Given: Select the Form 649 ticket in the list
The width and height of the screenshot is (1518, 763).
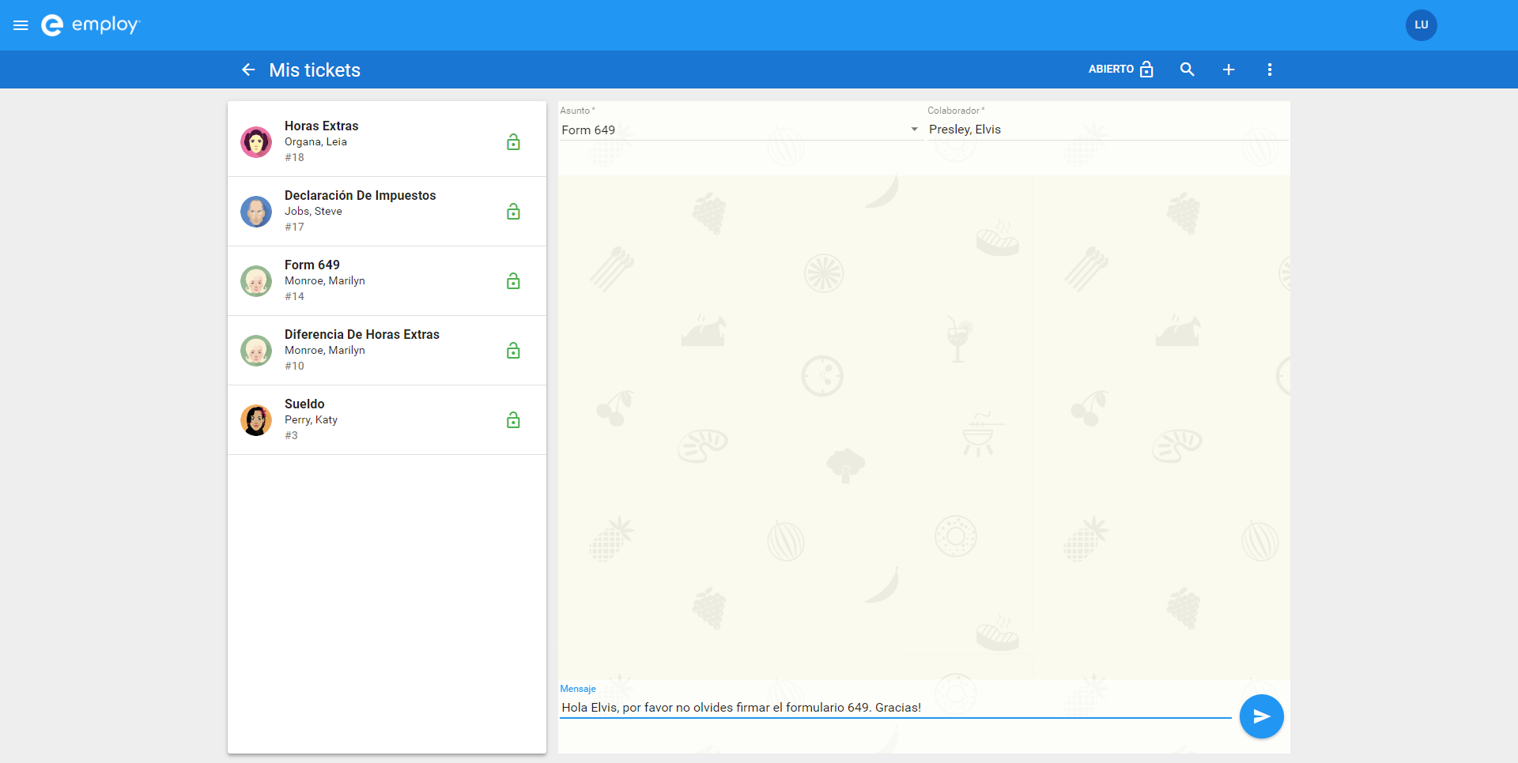Looking at the screenshot, I should coord(387,281).
